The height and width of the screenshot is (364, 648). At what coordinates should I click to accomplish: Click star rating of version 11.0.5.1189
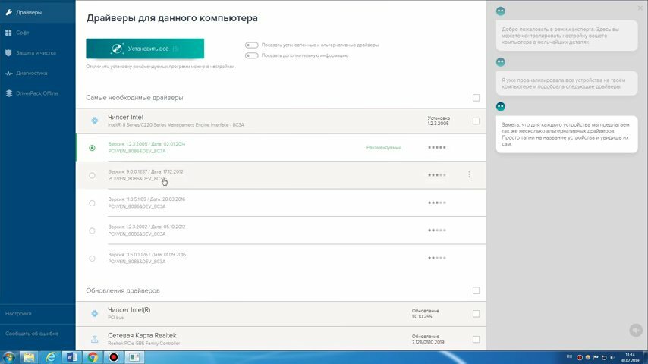pos(437,203)
